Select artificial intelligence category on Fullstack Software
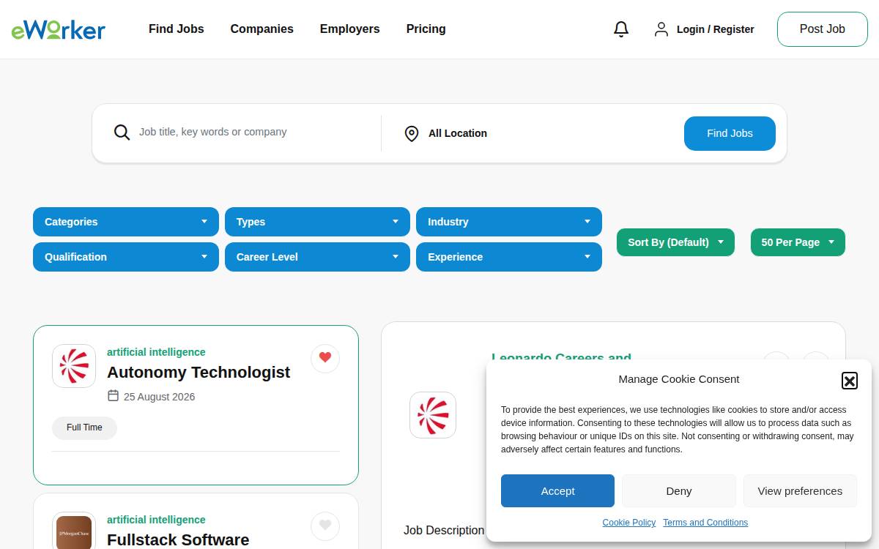The width and height of the screenshot is (879, 549). coord(156,520)
